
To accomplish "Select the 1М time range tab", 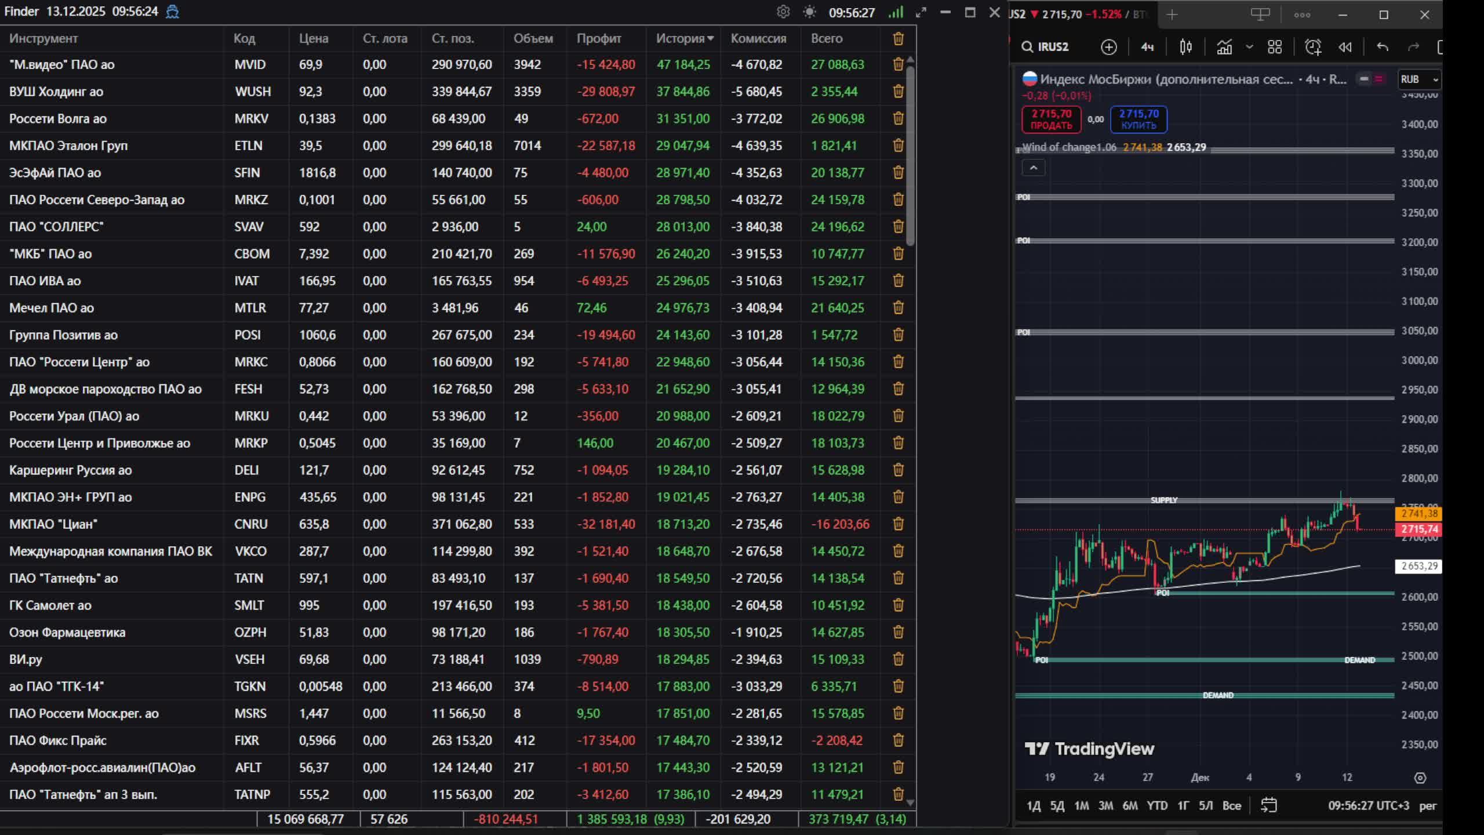I will click(1081, 805).
